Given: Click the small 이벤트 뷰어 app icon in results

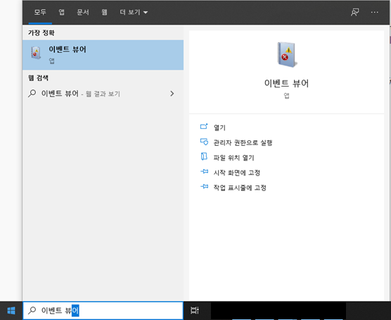Looking at the screenshot, I should tap(36, 52).
